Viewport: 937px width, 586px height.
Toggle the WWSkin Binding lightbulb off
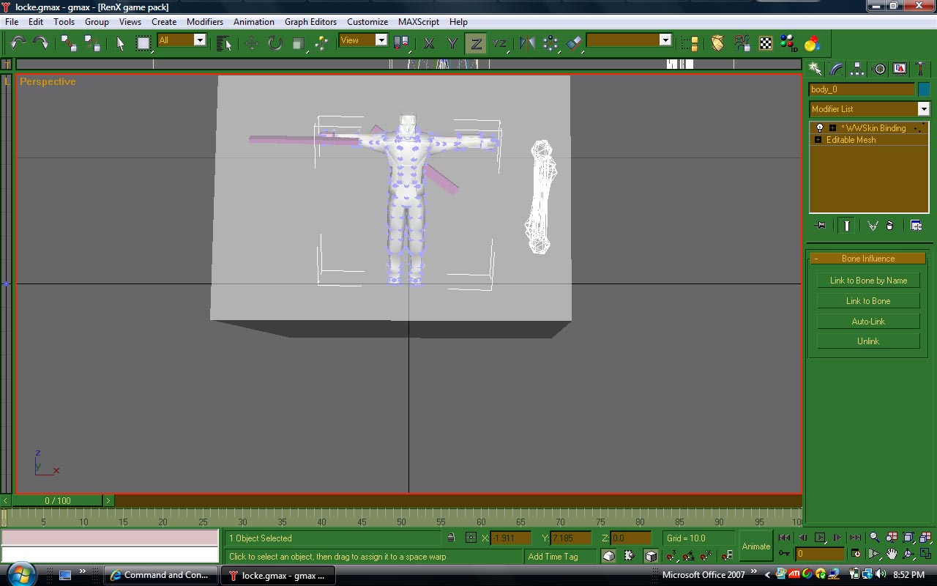pos(820,128)
